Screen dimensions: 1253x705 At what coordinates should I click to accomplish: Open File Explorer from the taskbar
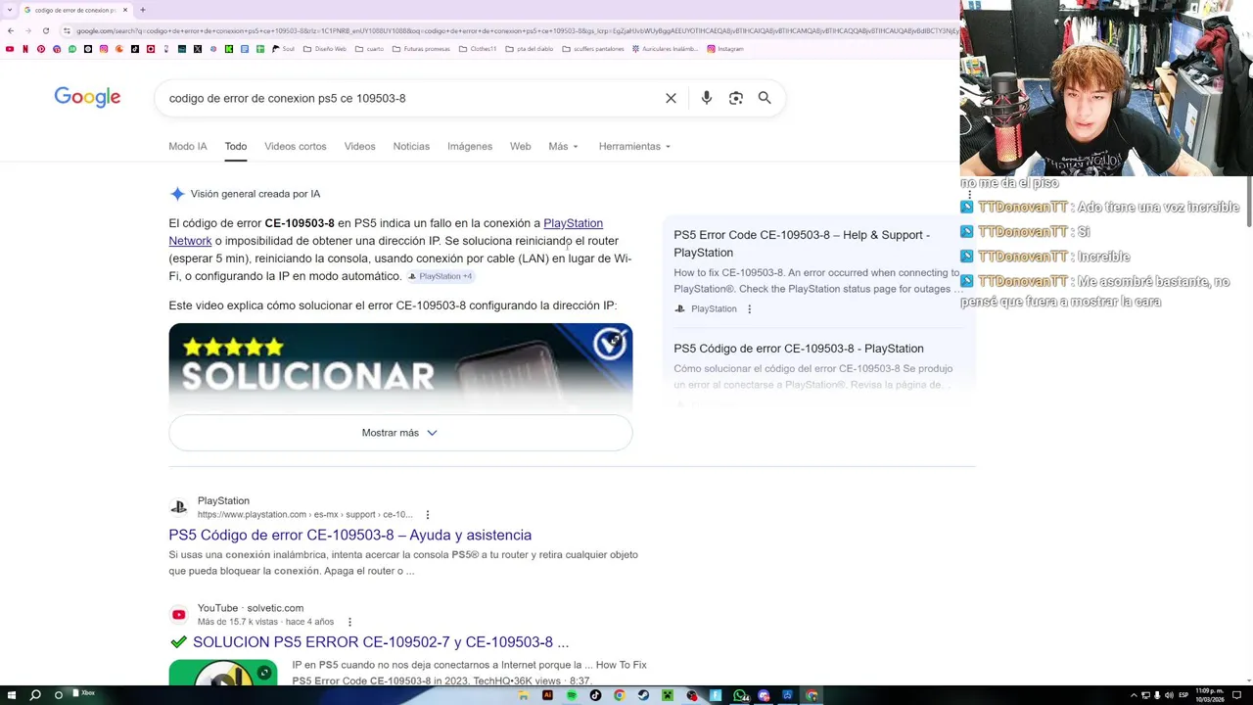point(524,695)
